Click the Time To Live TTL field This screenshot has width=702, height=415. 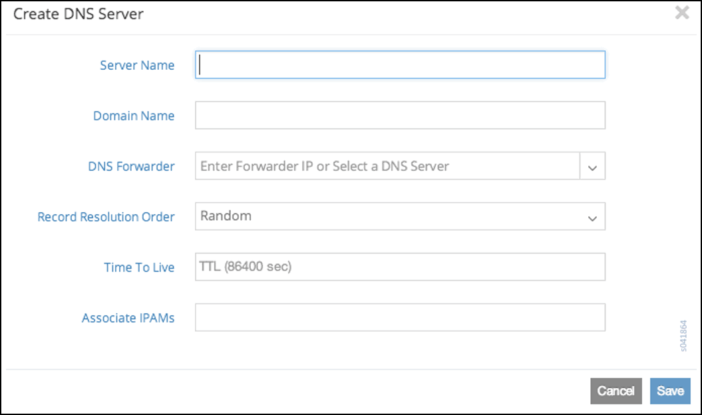click(x=400, y=267)
